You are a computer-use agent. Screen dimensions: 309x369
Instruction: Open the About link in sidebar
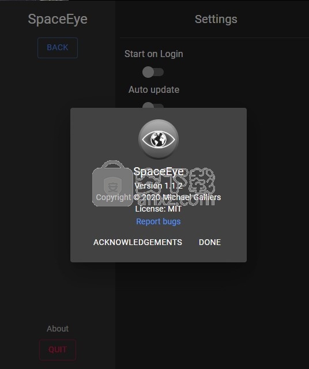(58, 329)
